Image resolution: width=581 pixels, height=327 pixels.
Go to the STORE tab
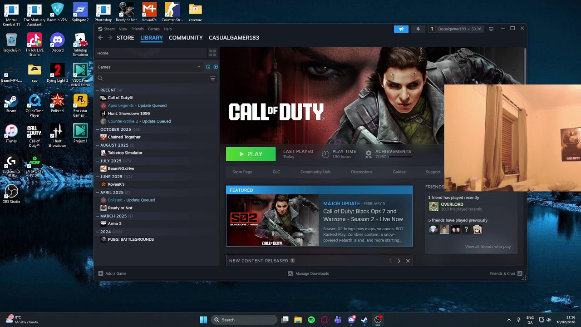click(x=125, y=38)
